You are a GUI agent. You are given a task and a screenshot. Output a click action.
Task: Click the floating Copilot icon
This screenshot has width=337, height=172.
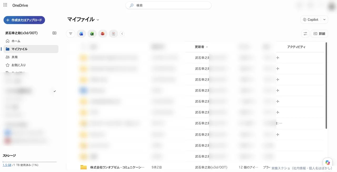(x=328, y=163)
